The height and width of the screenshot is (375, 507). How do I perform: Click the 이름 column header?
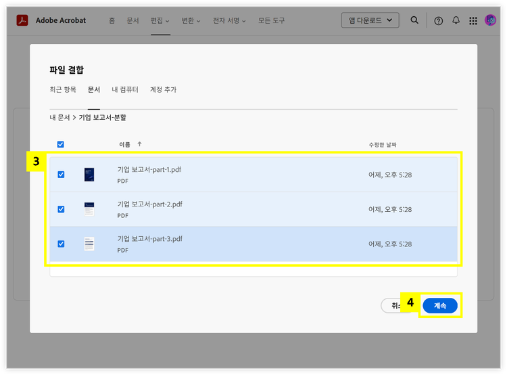(x=124, y=144)
